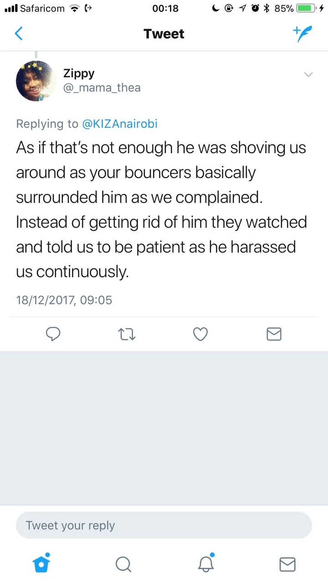This screenshot has height=584, width=328.
Task: Tap the tweet timestamp 18/12/2017, 09:05
Action: tap(64, 300)
